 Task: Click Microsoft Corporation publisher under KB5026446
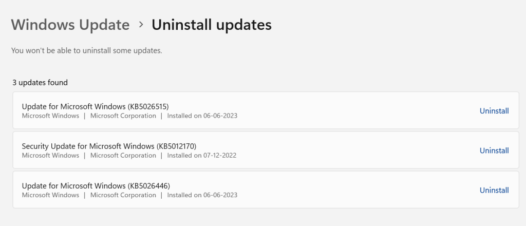123,195
